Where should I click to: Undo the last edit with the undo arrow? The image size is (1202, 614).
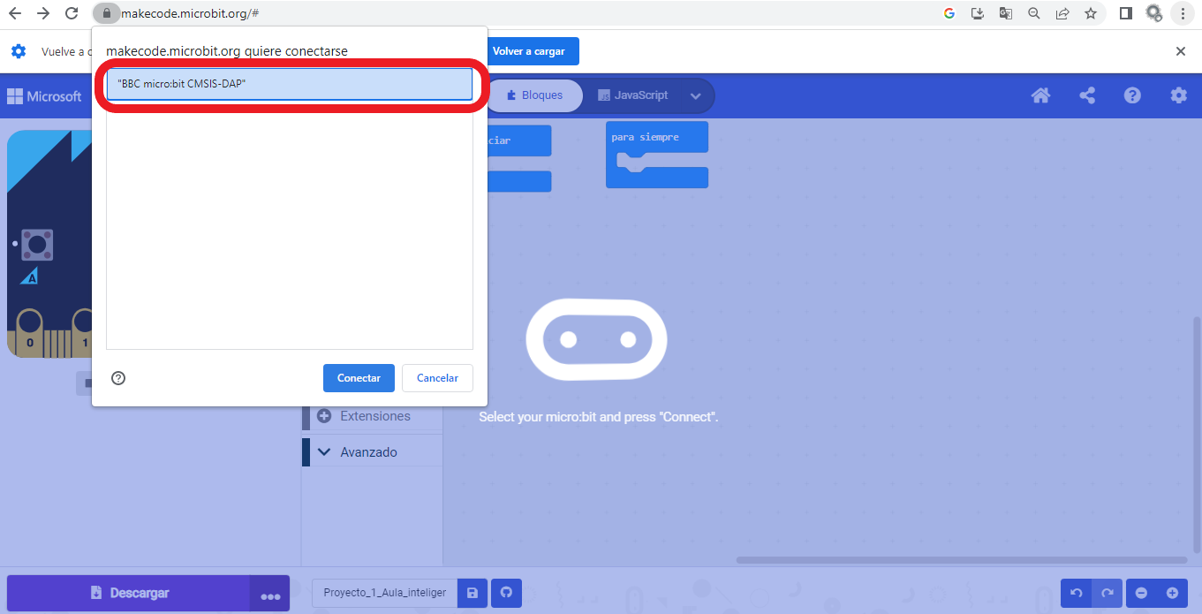click(x=1076, y=593)
